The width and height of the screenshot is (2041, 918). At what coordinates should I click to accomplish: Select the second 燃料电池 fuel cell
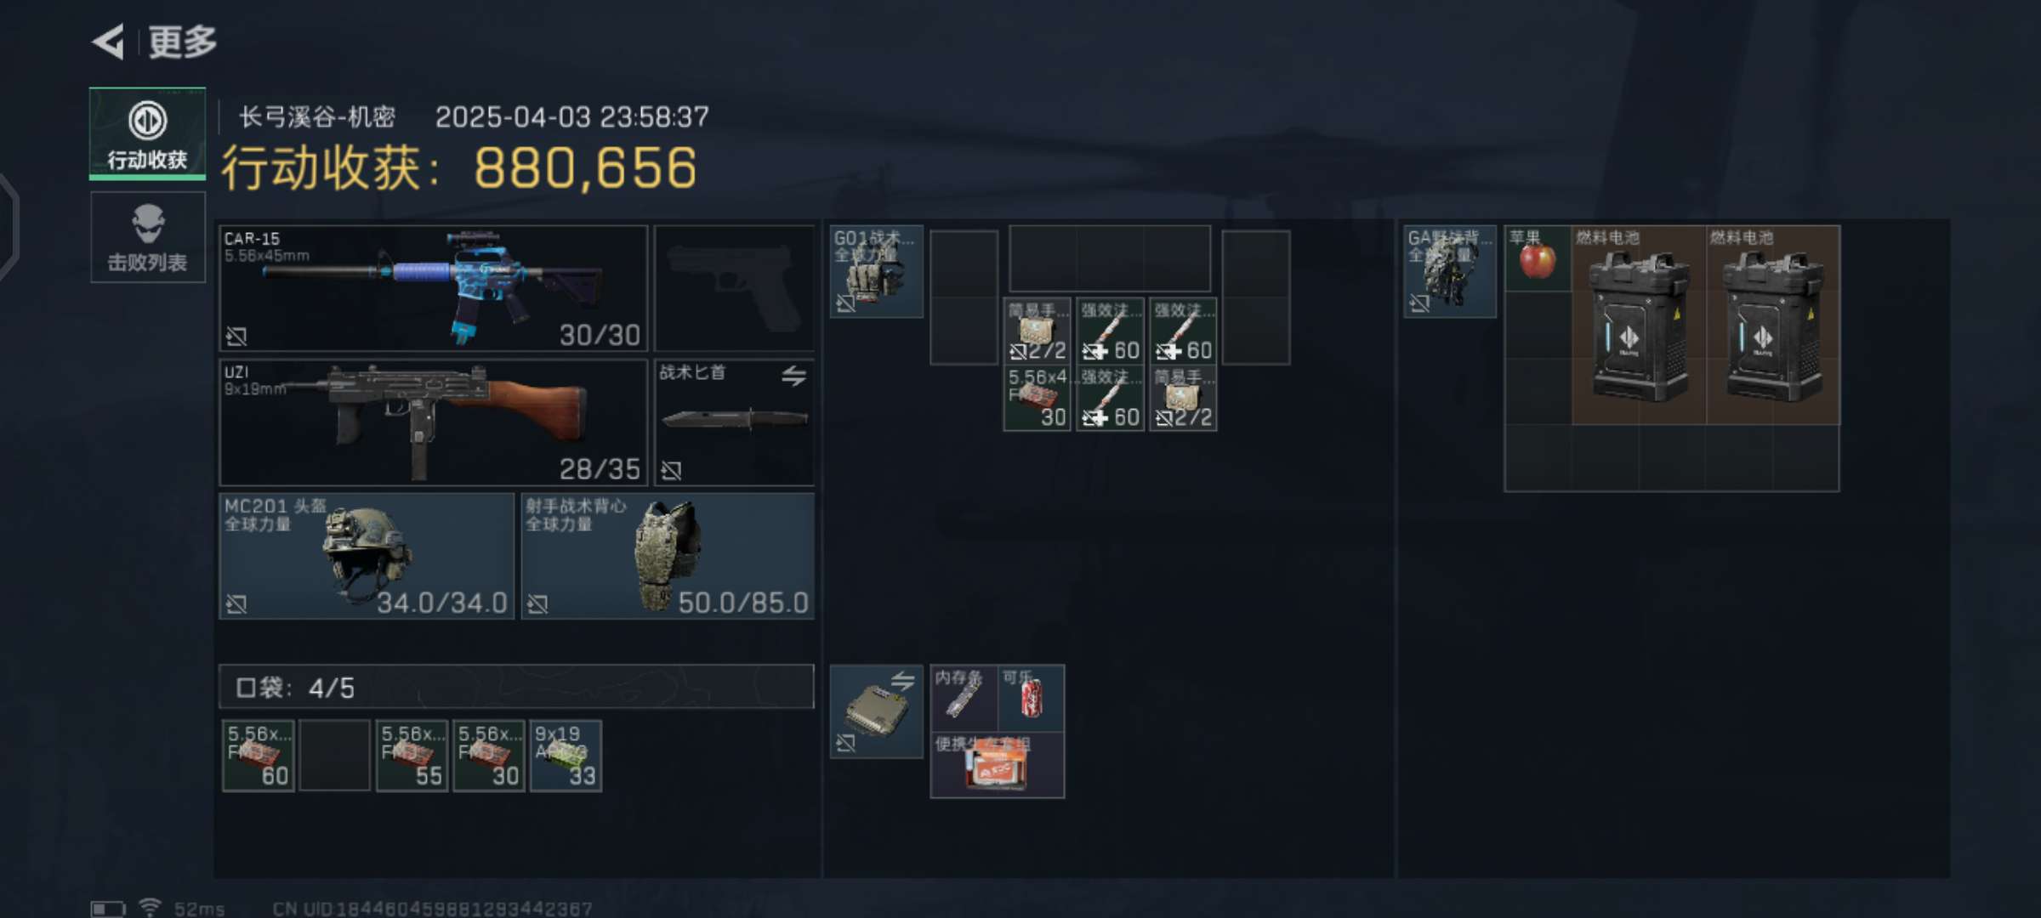(x=1773, y=325)
